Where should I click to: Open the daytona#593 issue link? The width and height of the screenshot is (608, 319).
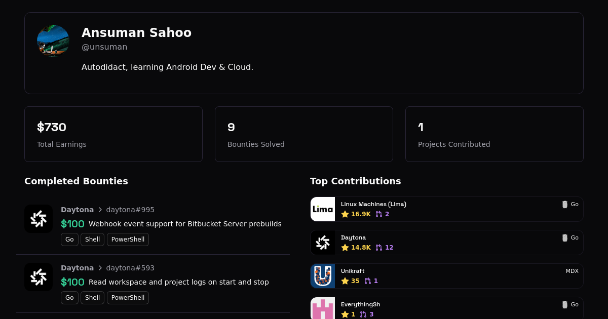(130, 268)
